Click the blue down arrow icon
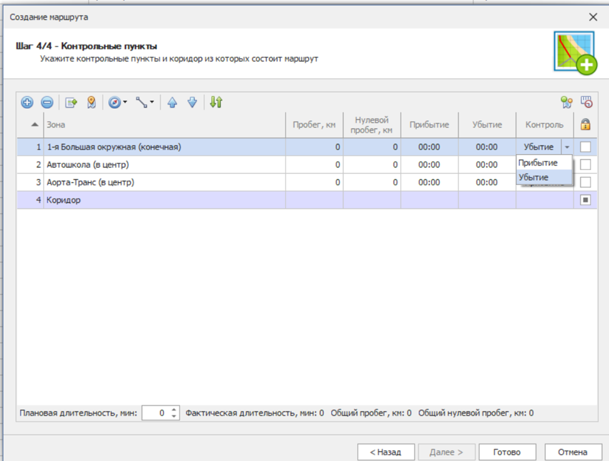The height and width of the screenshot is (461, 609). point(193,103)
